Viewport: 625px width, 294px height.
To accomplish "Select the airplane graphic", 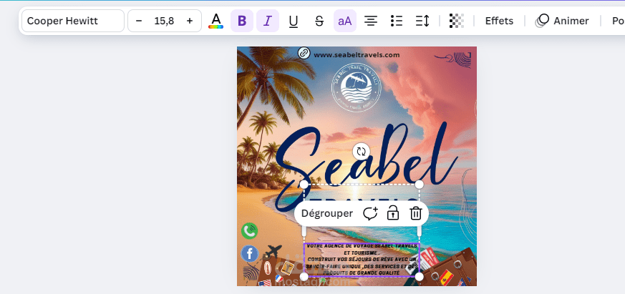I will pyautogui.click(x=272, y=253).
